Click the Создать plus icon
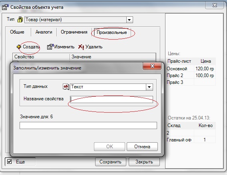Screen dimensions: 227x175 pos(19,47)
